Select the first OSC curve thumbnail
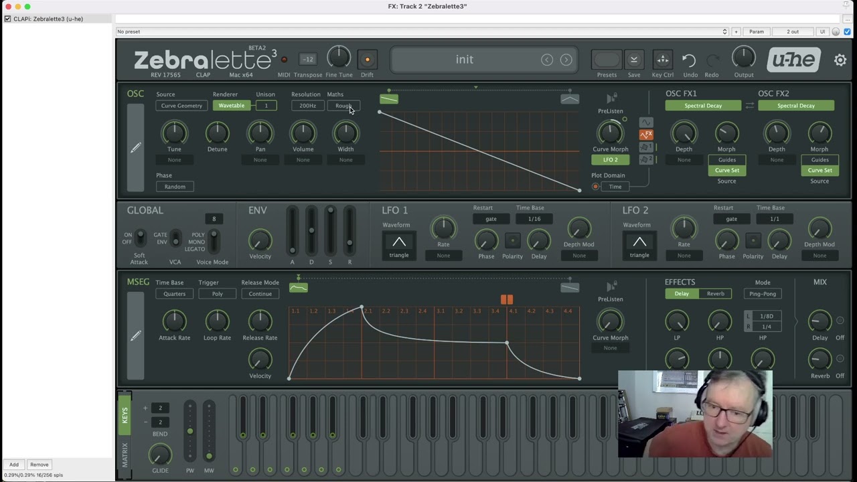857x482 pixels. click(x=389, y=99)
